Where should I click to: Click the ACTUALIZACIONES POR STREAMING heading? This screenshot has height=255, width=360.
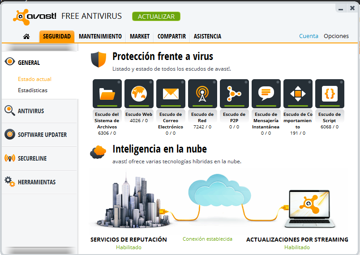[297, 239]
